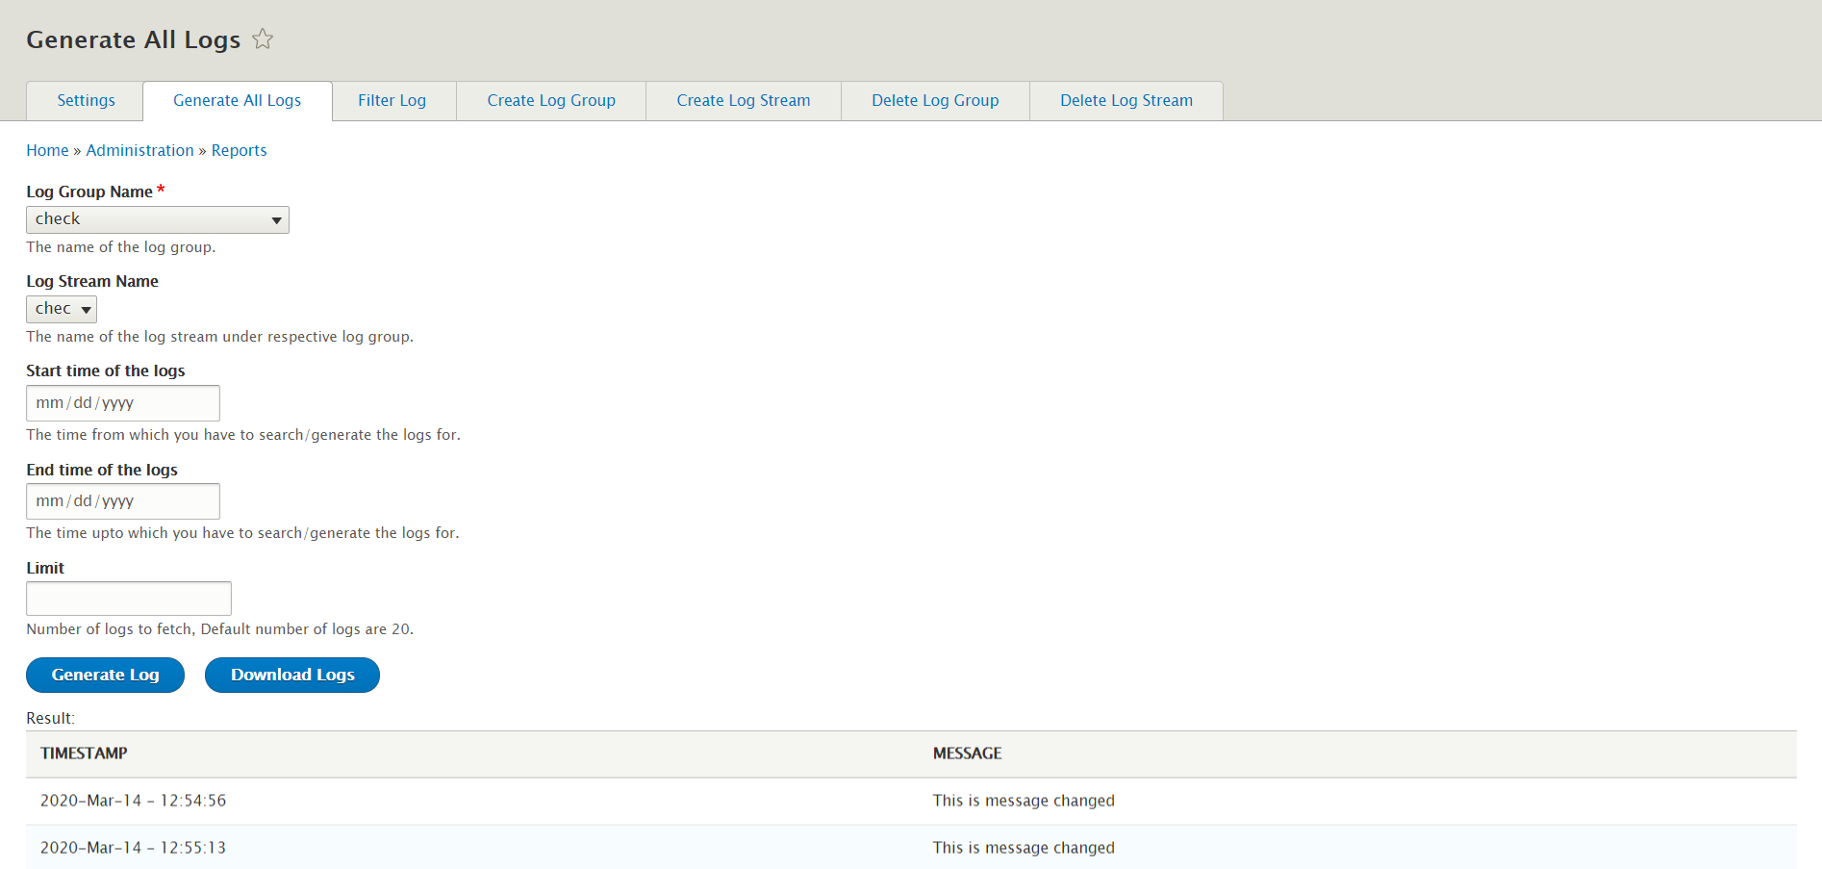Expand the Log Group Name dropdown
This screenshot has height=869, width=1822.
pyautogui.click(x=158, y=219)
